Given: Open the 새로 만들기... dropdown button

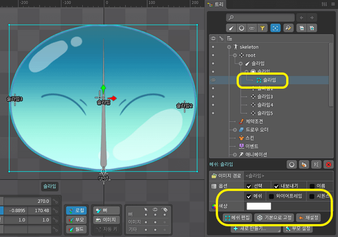Looking at the screenshot, I should [256, 229].
